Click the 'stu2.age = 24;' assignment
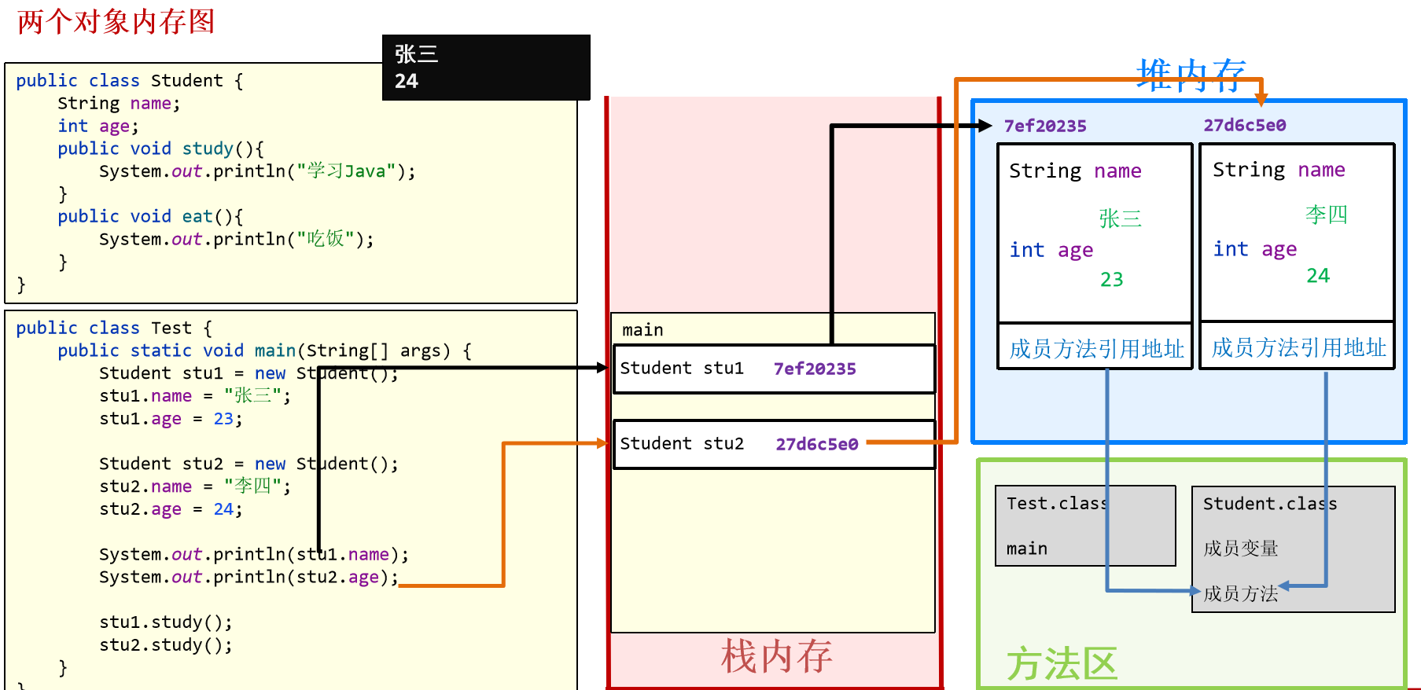The width and height of the screenshot is (1421, 690). (171, 509)
